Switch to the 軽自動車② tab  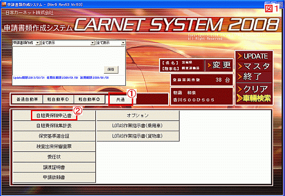tap(89, 99)
